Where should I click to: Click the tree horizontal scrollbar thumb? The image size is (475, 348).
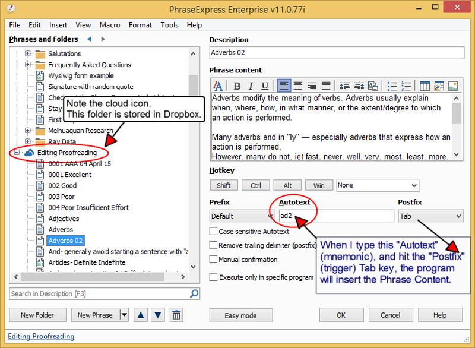click(x=93, y=277)
